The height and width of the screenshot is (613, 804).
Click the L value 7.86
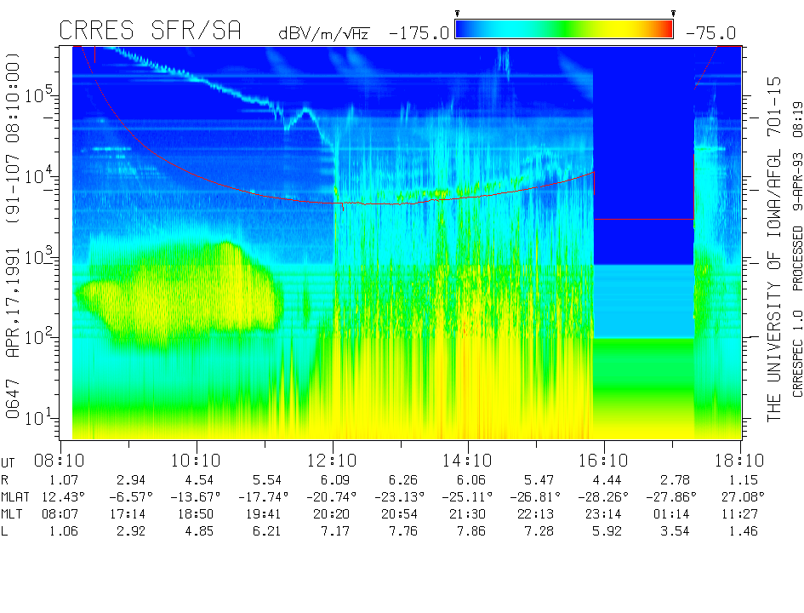coord(470,531)
